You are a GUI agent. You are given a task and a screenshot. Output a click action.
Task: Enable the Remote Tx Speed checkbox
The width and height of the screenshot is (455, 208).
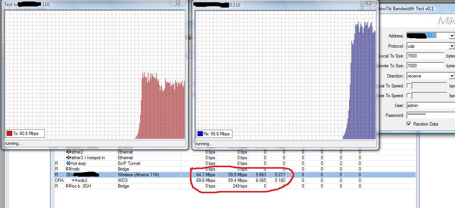coord(409,96)
